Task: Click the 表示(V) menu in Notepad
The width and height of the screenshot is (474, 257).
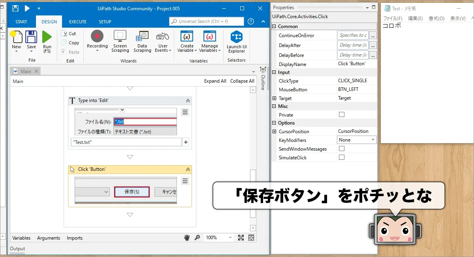Action: point(458,19)
